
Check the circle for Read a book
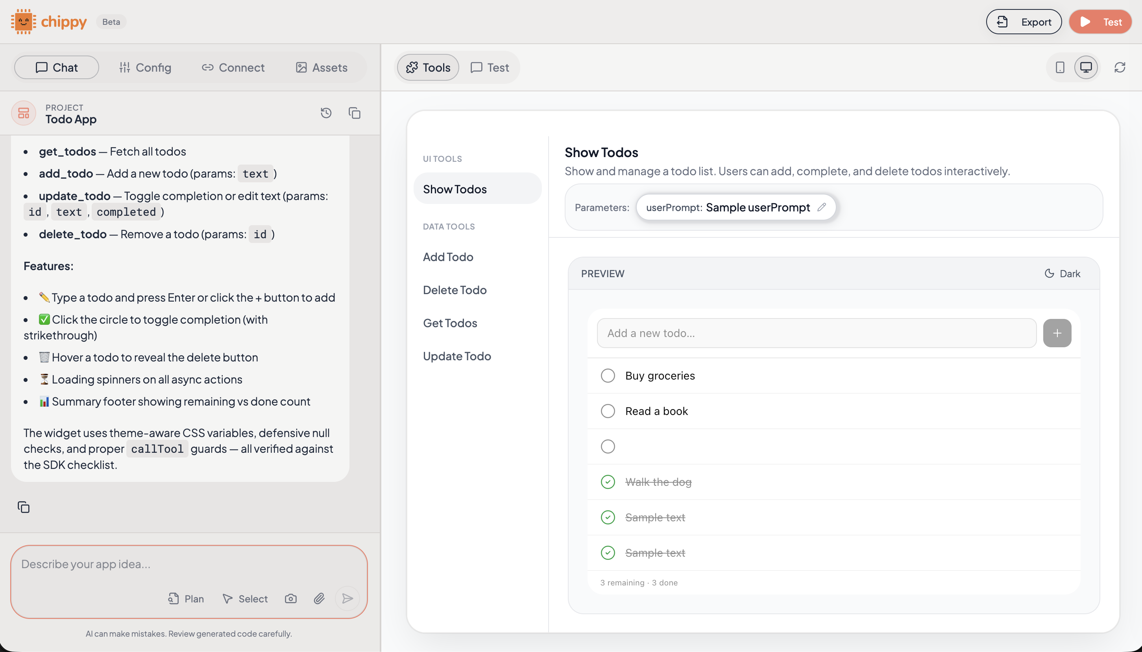click(x=608, y=411)
